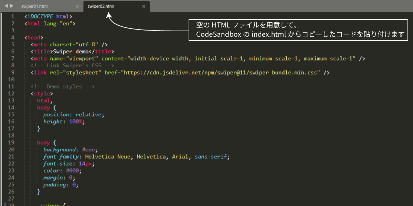Click the lang="en" attribute on line 2

click(58, 23)
